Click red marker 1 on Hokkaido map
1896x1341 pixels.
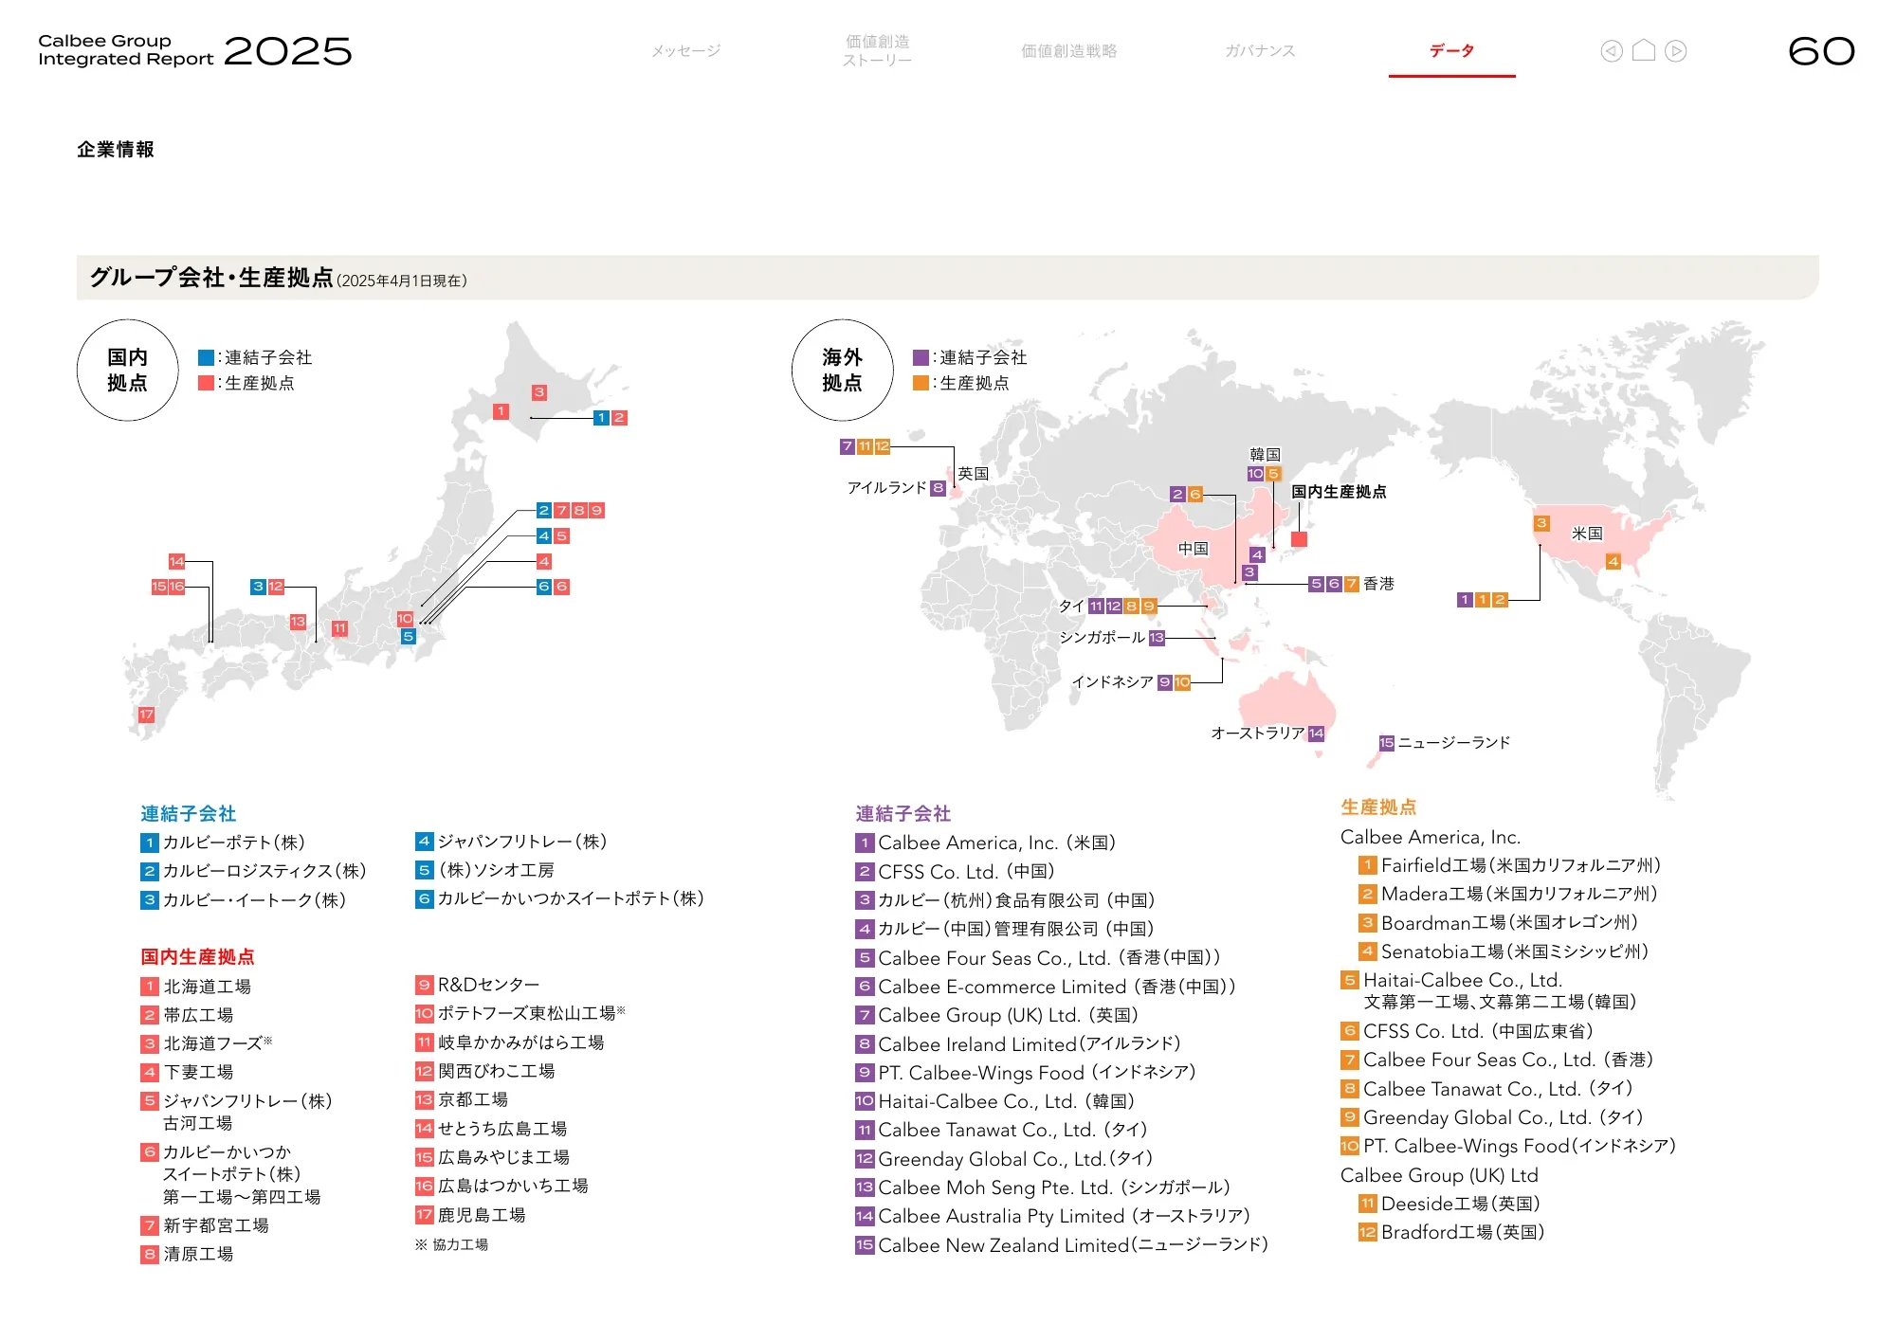(x=501, y=411)
